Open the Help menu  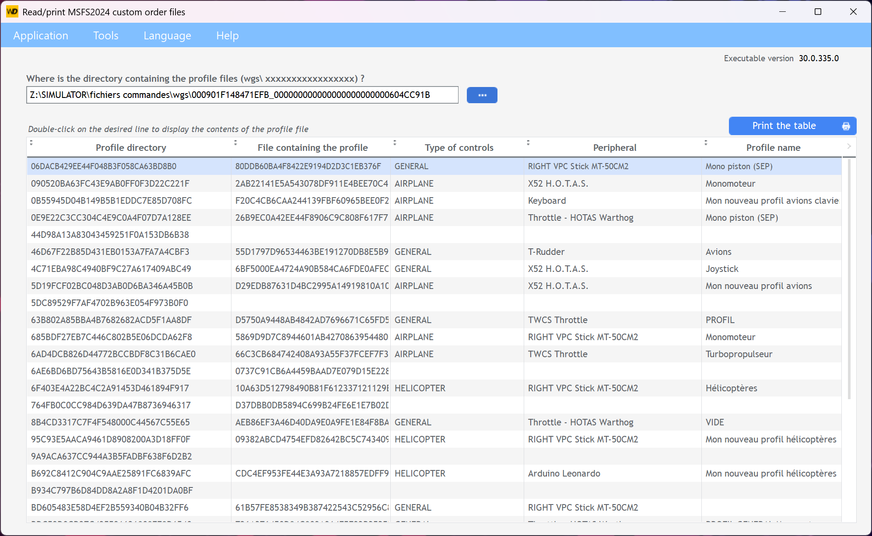[x=228, y=35]
